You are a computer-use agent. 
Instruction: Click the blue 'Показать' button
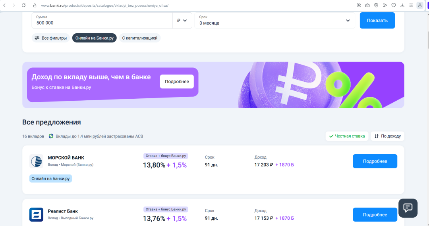pos(377,21)
